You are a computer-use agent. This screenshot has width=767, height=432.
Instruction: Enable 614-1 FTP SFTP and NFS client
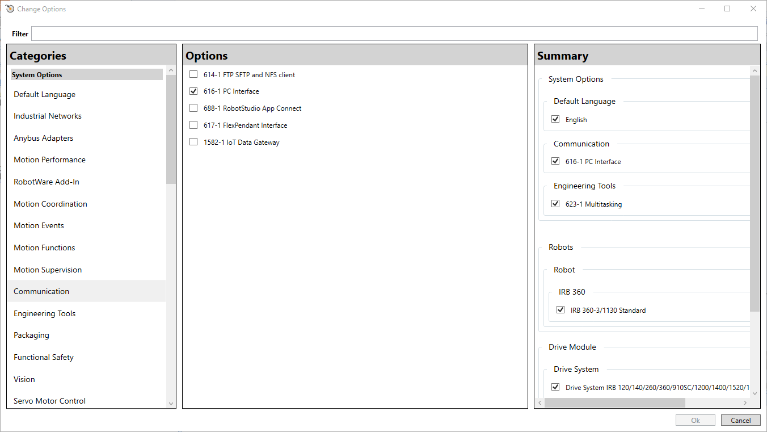(x=193, y=74)
